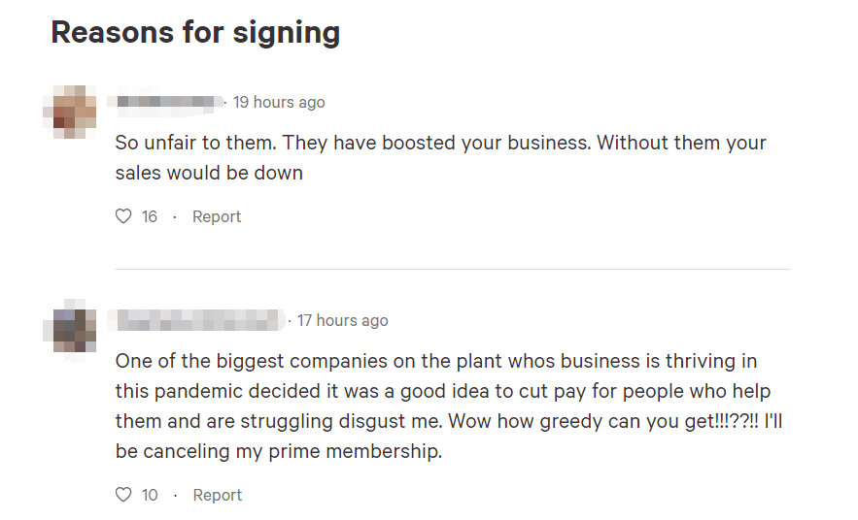Click the '17 hours ago' timestamp

[342, 320]
